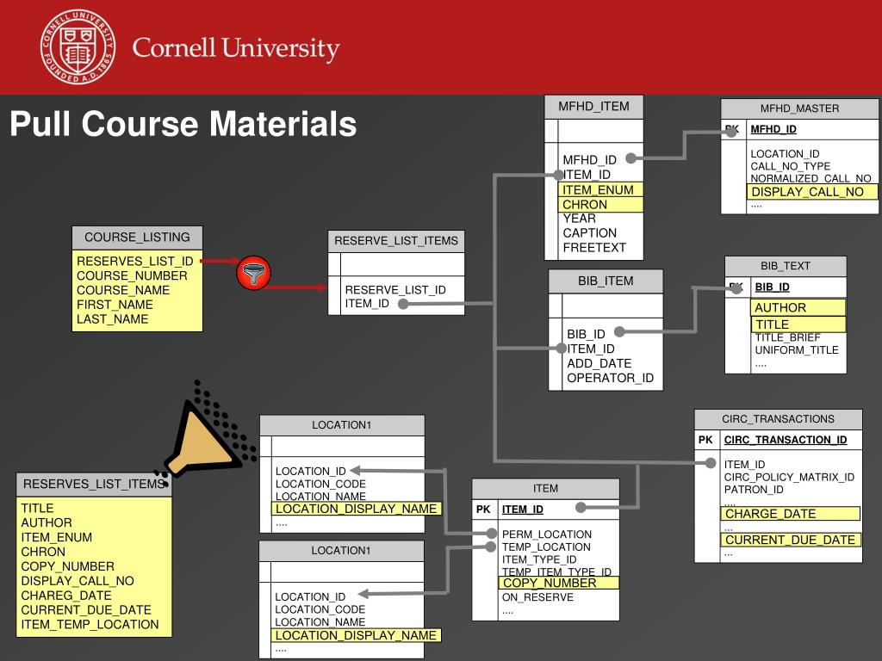Click PK label beside CIRC_TRANSACTION_ID
The image size is (882, 661).
tap(705, 440)
